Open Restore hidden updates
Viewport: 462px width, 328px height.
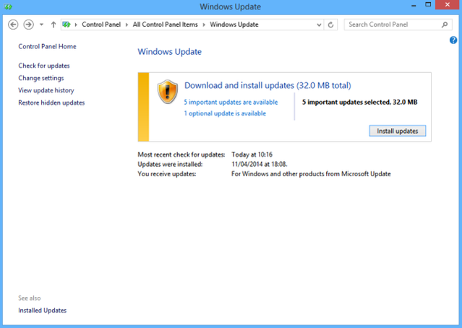51,103
